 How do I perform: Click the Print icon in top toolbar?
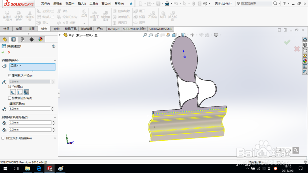pyautogui.click(x=167, y=3)
